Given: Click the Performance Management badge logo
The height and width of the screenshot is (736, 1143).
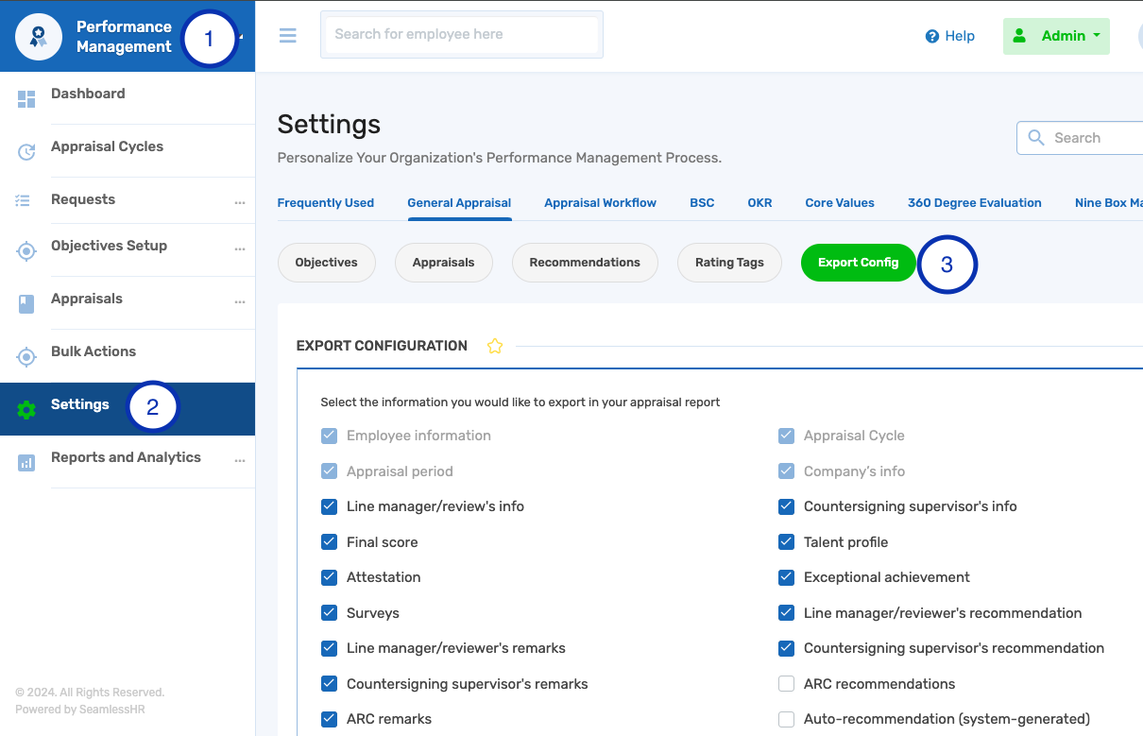Looking at the screenshot, I should click(x=39, y=37).
